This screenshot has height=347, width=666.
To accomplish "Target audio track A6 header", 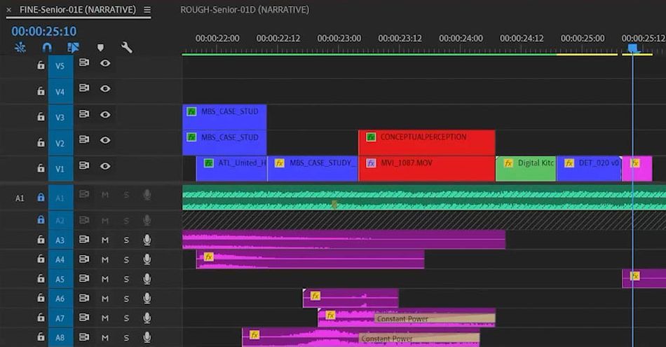I will point(60,299).
